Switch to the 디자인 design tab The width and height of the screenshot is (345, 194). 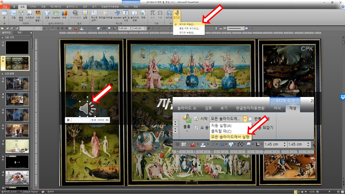tap(33, 7)
